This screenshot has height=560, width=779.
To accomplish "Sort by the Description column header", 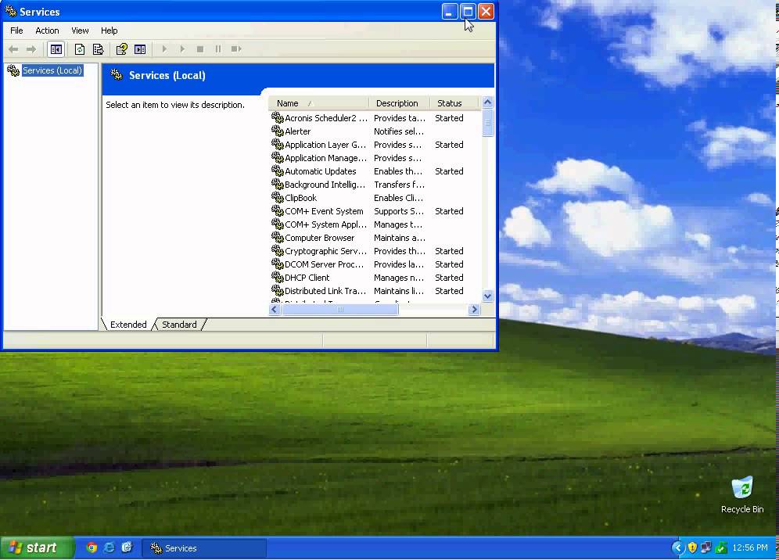I will [399, 103].
